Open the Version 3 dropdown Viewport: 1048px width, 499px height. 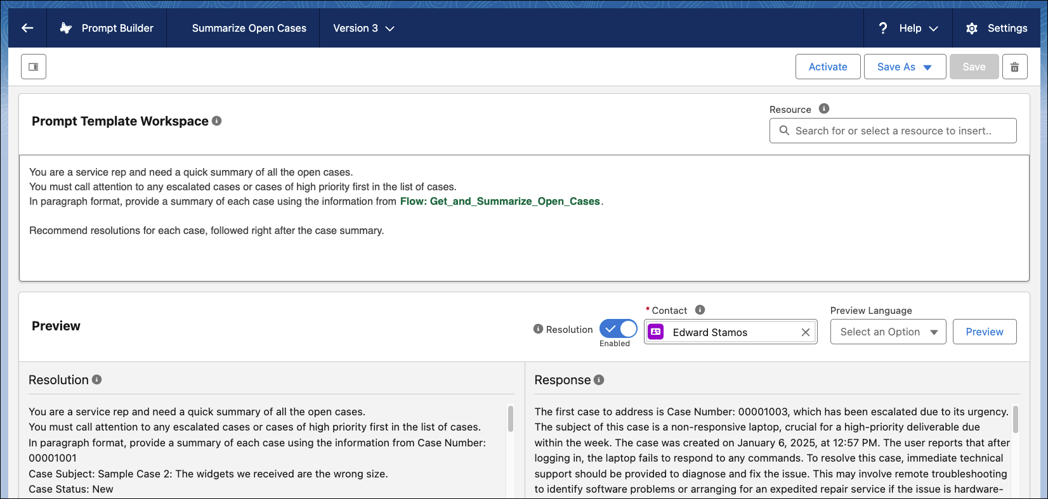364,28
